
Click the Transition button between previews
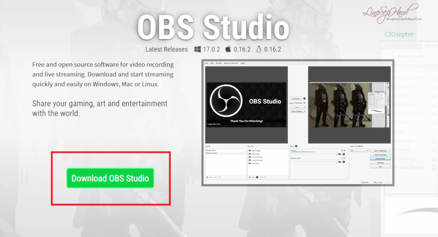(296, 99)
